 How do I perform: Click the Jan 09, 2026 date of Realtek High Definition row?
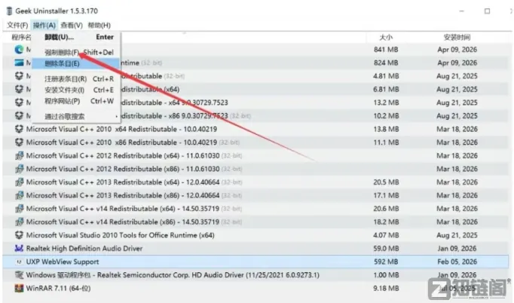tap(457, 249)
